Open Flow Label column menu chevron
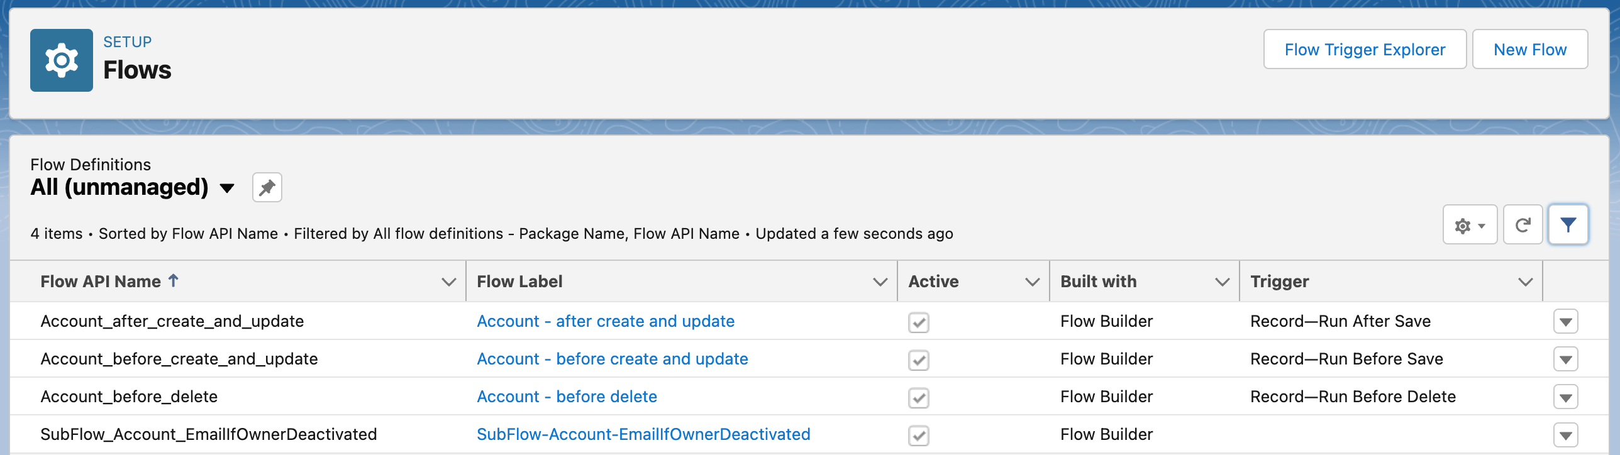1620x455 pixels. [x=880, y=282]
